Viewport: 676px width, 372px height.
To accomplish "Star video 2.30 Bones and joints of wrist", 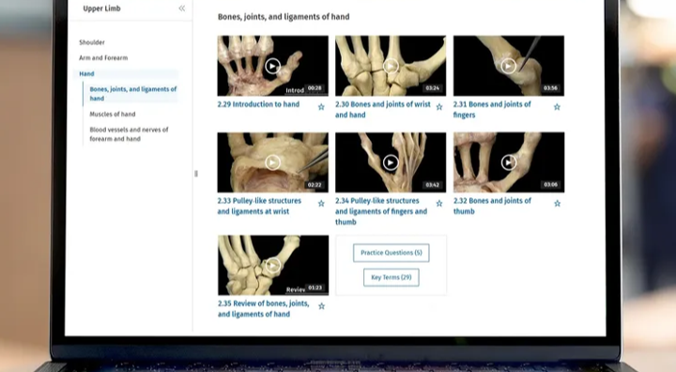I will [x=439, y=106].
